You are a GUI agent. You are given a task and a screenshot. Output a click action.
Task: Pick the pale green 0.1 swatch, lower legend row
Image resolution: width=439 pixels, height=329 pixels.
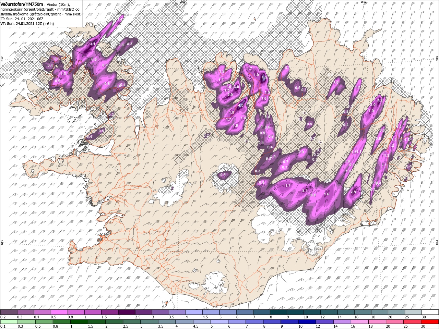click(9, 321)
